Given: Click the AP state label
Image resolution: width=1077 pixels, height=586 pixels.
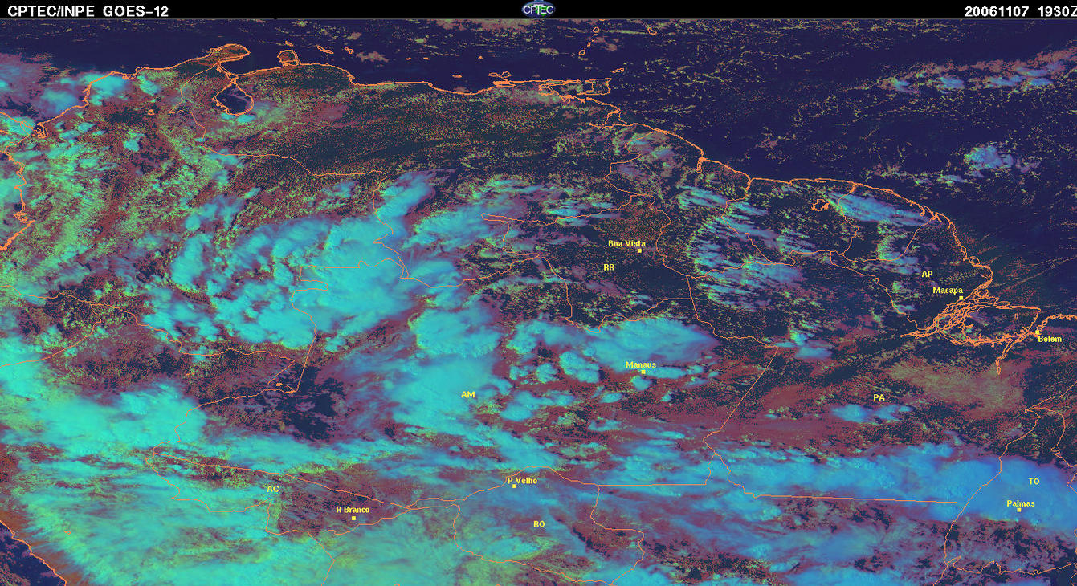Looking at the screenshot, I should (927, 274).
